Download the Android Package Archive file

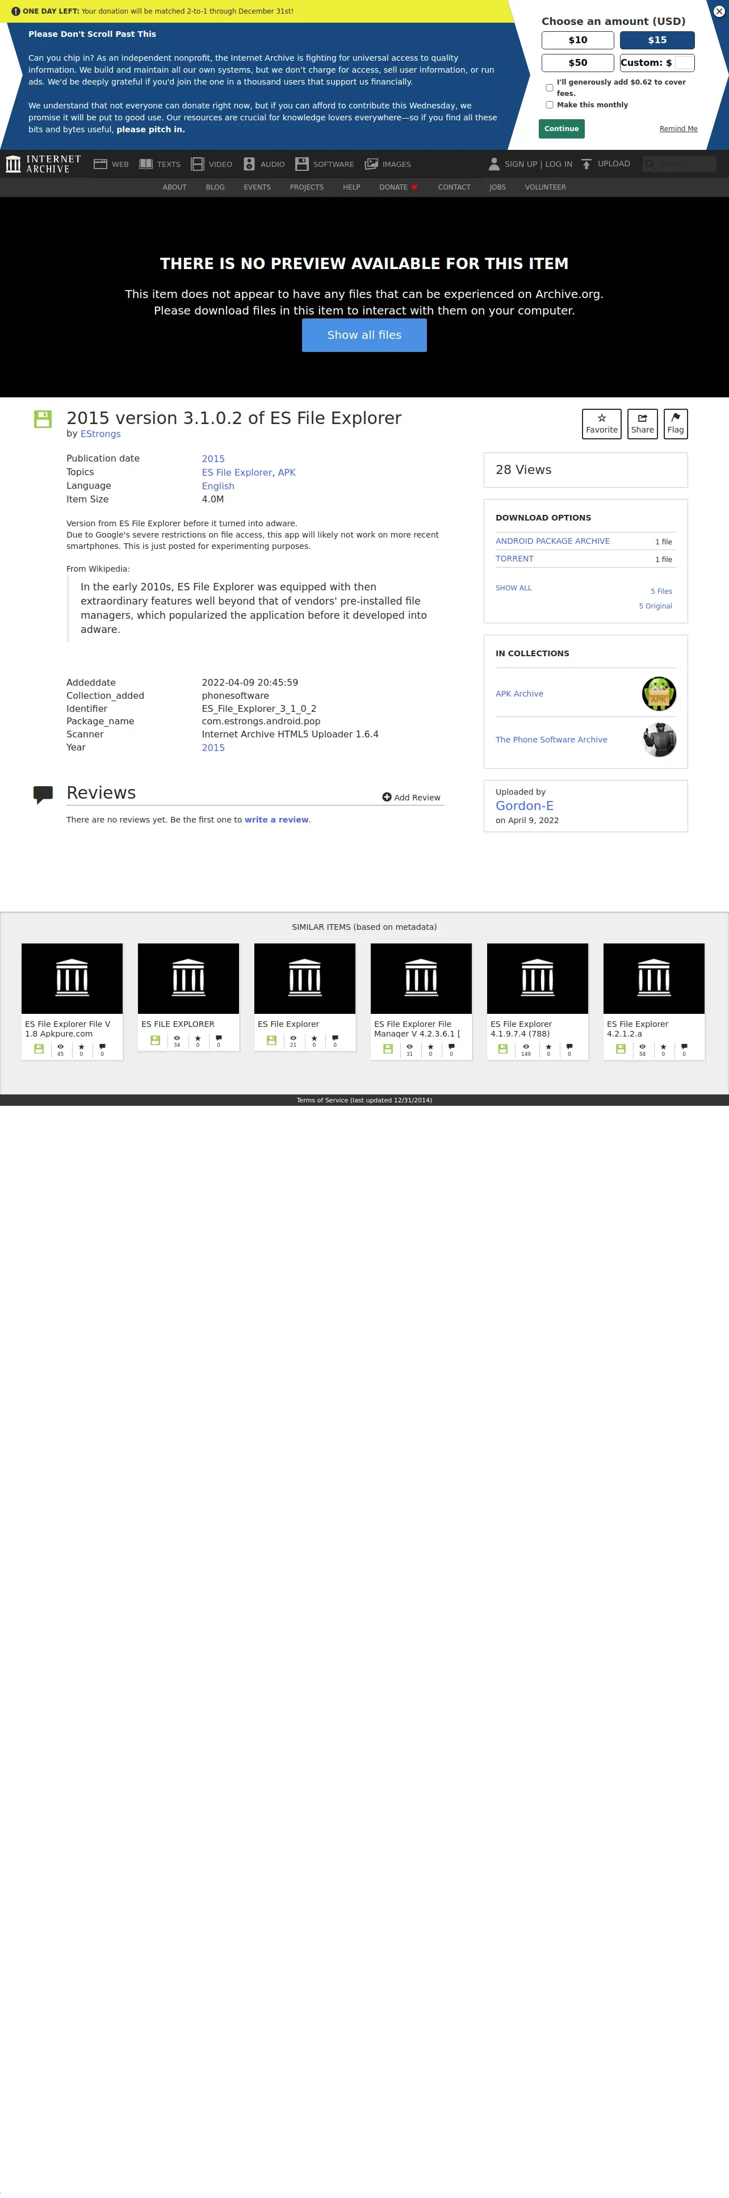(x=552, y=541)
